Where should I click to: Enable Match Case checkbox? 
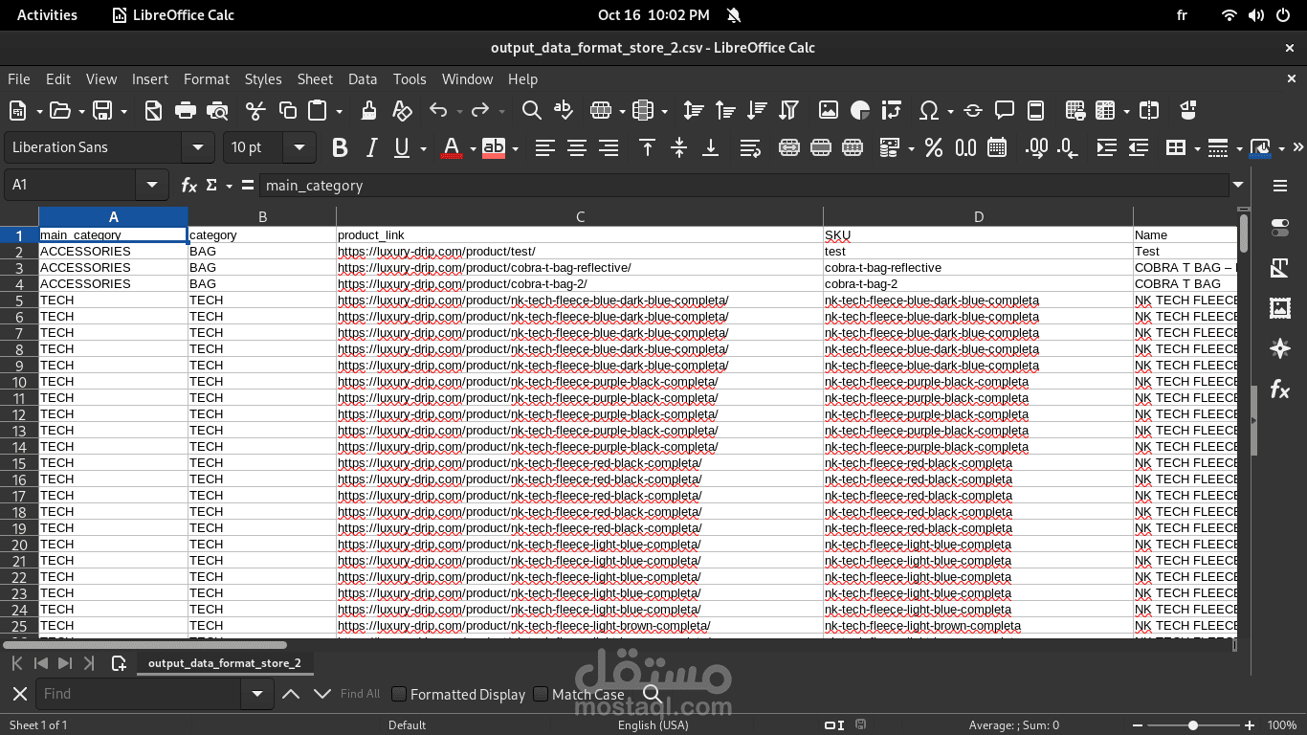coord(541,694)
